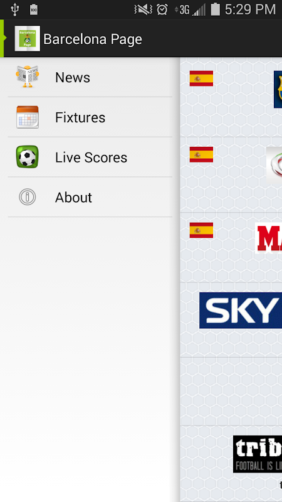Tap the Spanish flag beside Marca
This screenshot has height=502, width=282.
point(201,230)
